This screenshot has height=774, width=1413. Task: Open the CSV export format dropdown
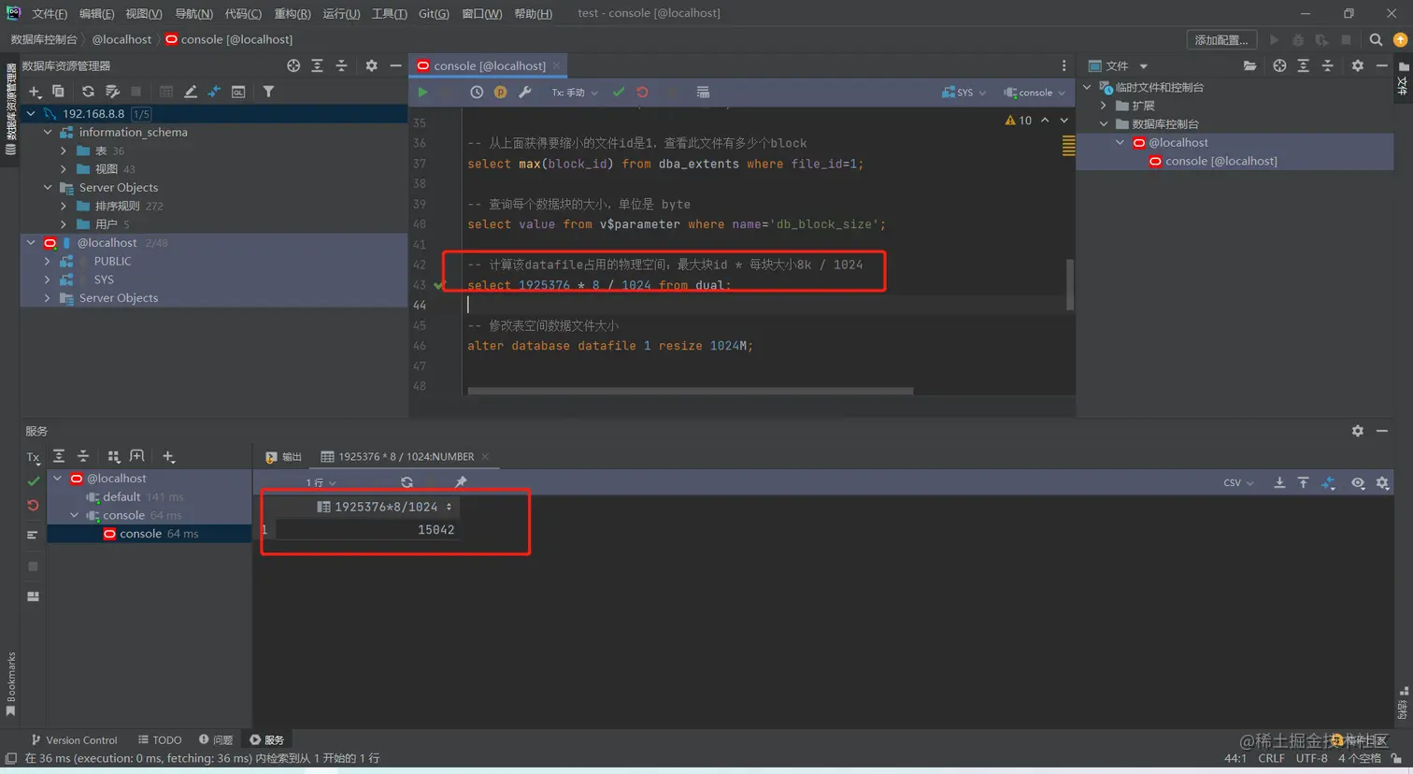tap(1238, 483)
